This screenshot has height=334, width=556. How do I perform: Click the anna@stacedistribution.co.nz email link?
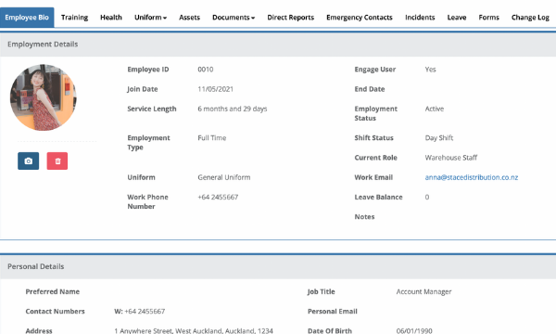point(472,177)
